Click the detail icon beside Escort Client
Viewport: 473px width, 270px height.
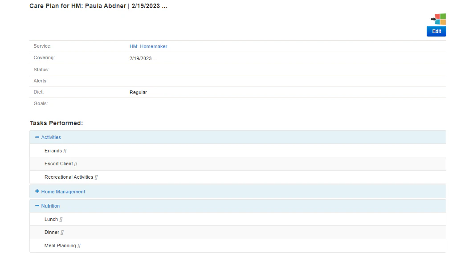75,164
